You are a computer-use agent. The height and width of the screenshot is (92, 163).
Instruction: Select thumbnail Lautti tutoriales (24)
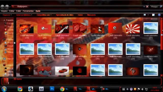(x=44, y=29)
